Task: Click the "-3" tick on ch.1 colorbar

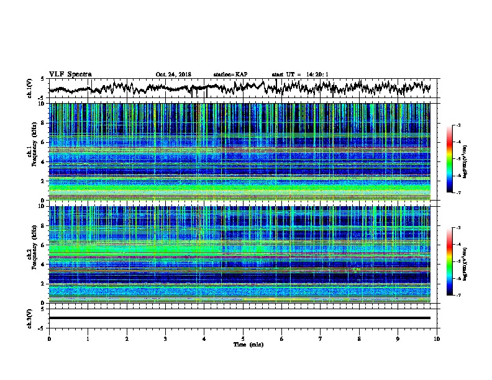Action: [x=458, y=125]
